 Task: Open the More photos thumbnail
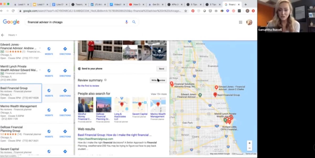click(159, 53)
